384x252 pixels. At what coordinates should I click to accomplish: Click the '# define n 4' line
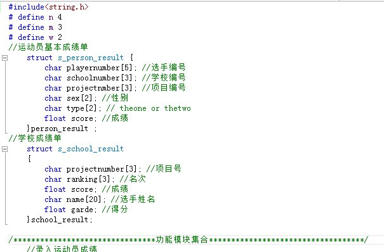pyautogui.click(x=35, y=17)
